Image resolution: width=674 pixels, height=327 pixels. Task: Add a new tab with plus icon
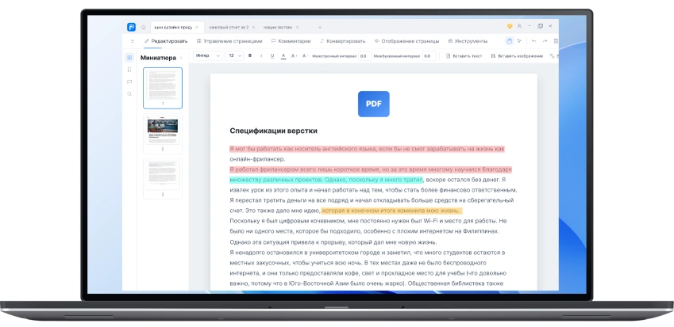coord(319,27)
